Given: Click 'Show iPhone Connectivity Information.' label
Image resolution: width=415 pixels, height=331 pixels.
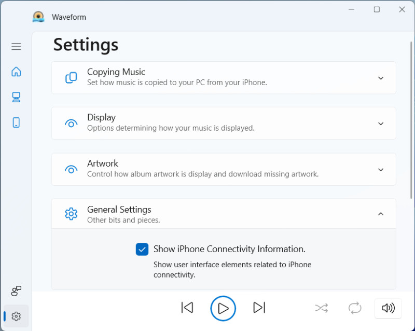Looking at the screenshot, I should 229,249.
